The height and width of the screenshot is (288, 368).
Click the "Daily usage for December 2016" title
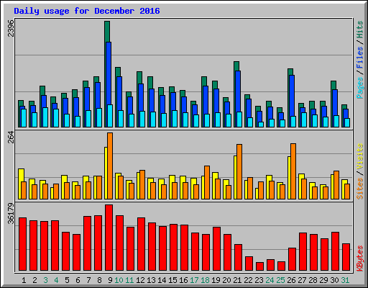87,11
